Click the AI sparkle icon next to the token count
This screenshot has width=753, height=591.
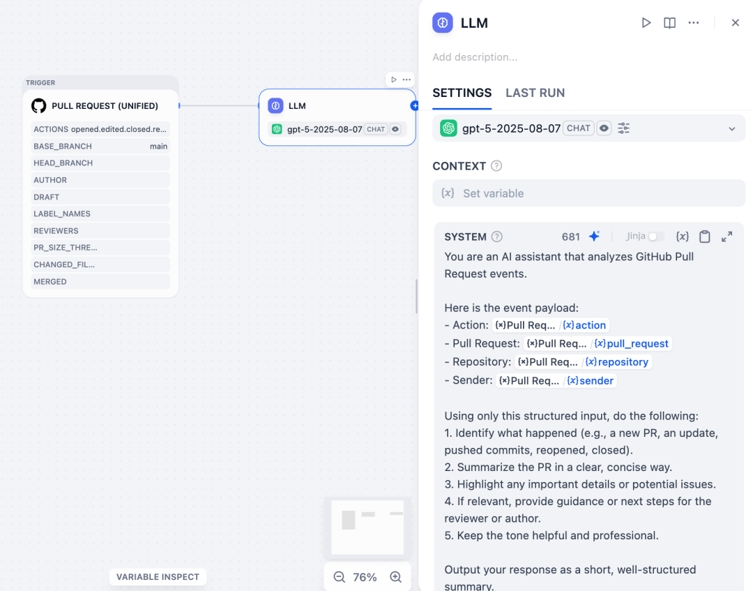click(x=594, y=236)
